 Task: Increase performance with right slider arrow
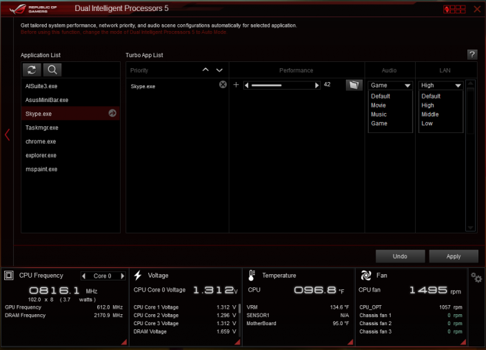317,85
